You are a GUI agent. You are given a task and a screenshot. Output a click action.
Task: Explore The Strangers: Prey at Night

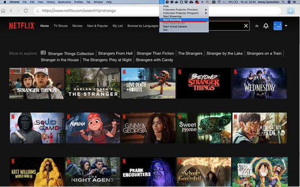coord(107,60)
